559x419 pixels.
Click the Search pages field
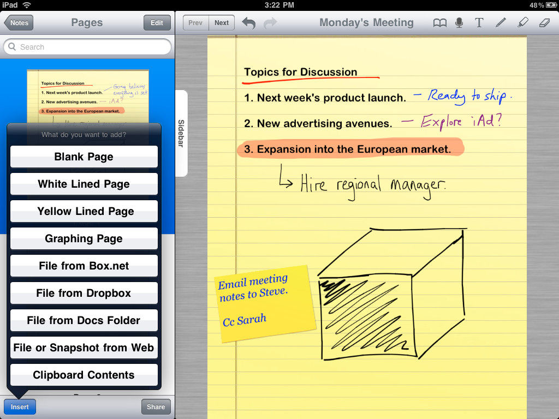pos(87,47)
